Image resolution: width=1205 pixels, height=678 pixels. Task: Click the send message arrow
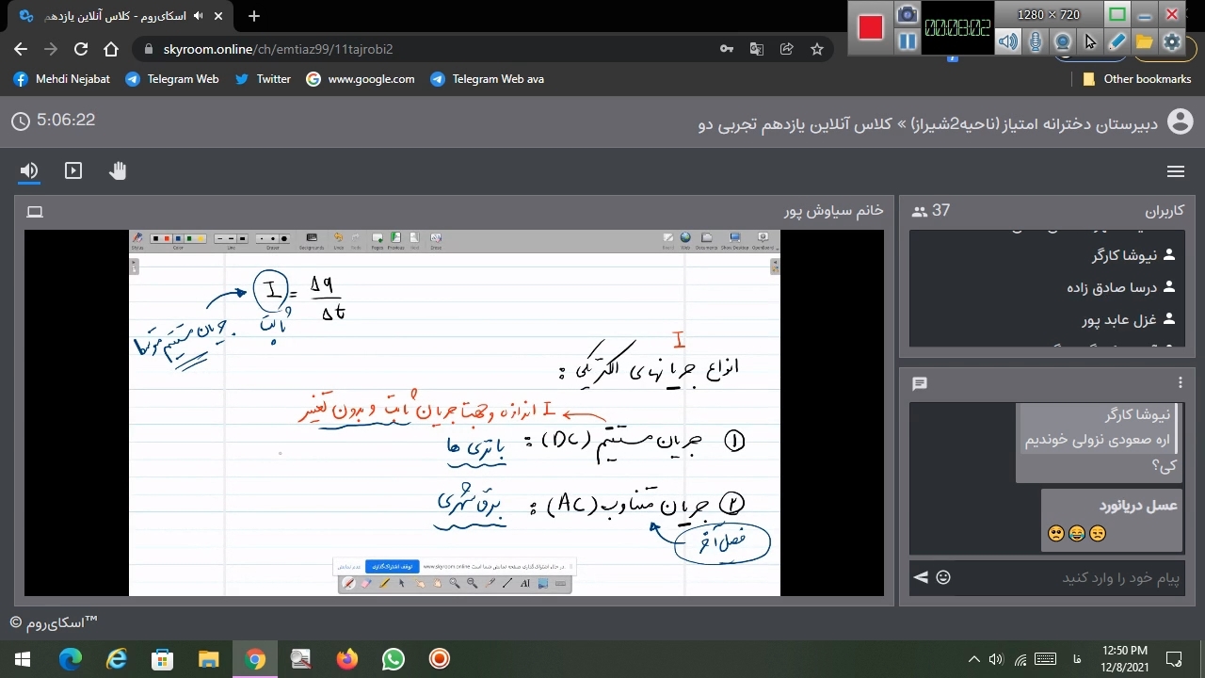pyautogui.click(x=921, y=577)
